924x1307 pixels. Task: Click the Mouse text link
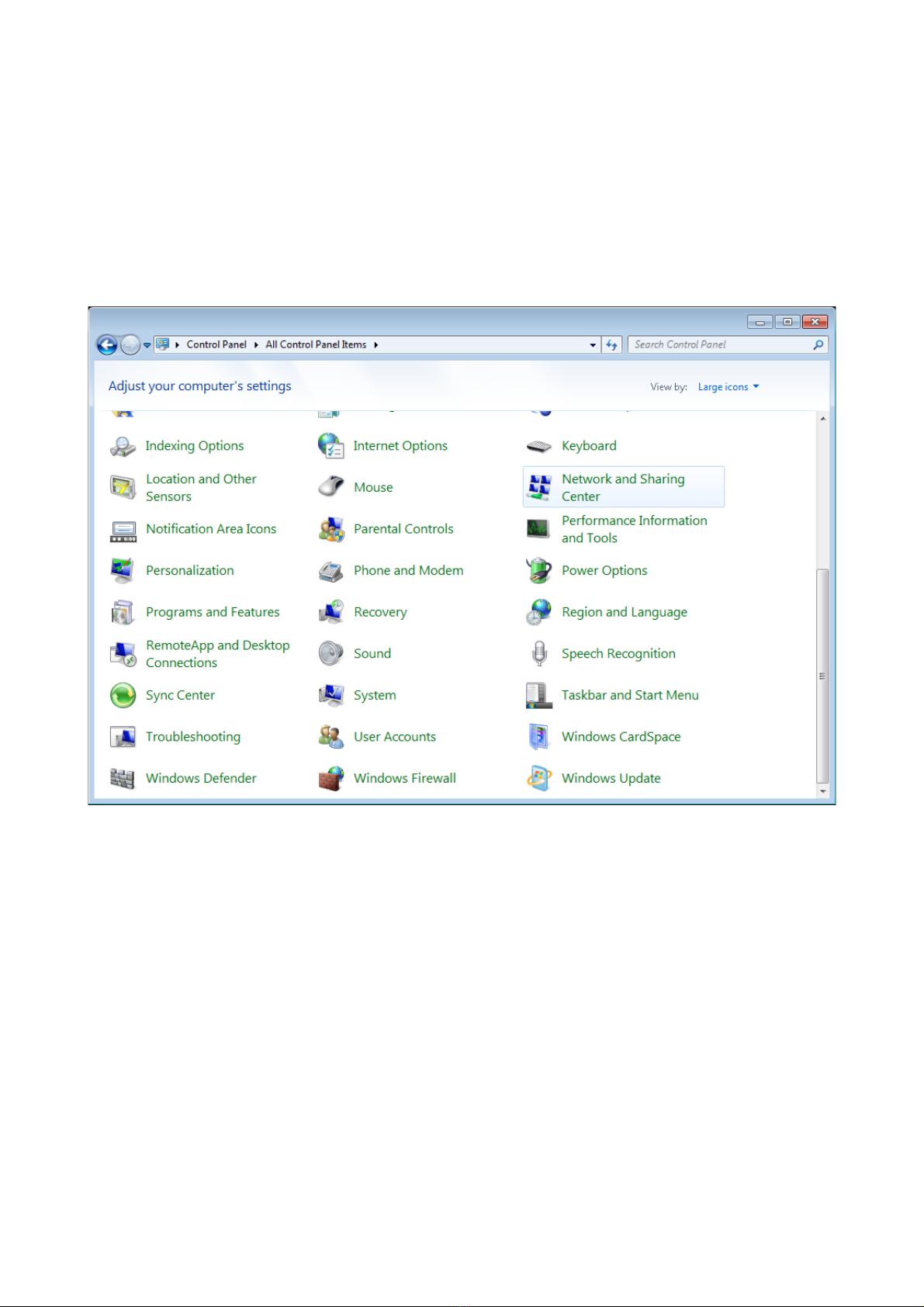pos(373,487)
